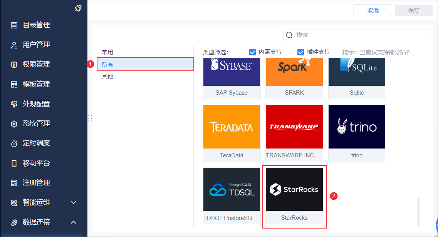Click the database list vertical scrollbar
This screenshot has height=237, width=438.
pos(418,212)
